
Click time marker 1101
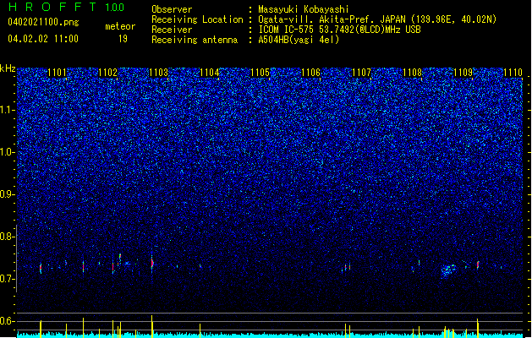[x=57, y=73]
